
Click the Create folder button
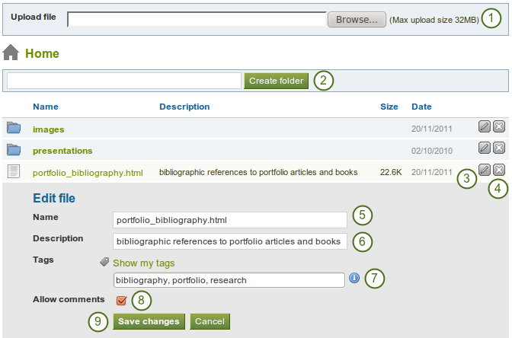coord(277,81)
